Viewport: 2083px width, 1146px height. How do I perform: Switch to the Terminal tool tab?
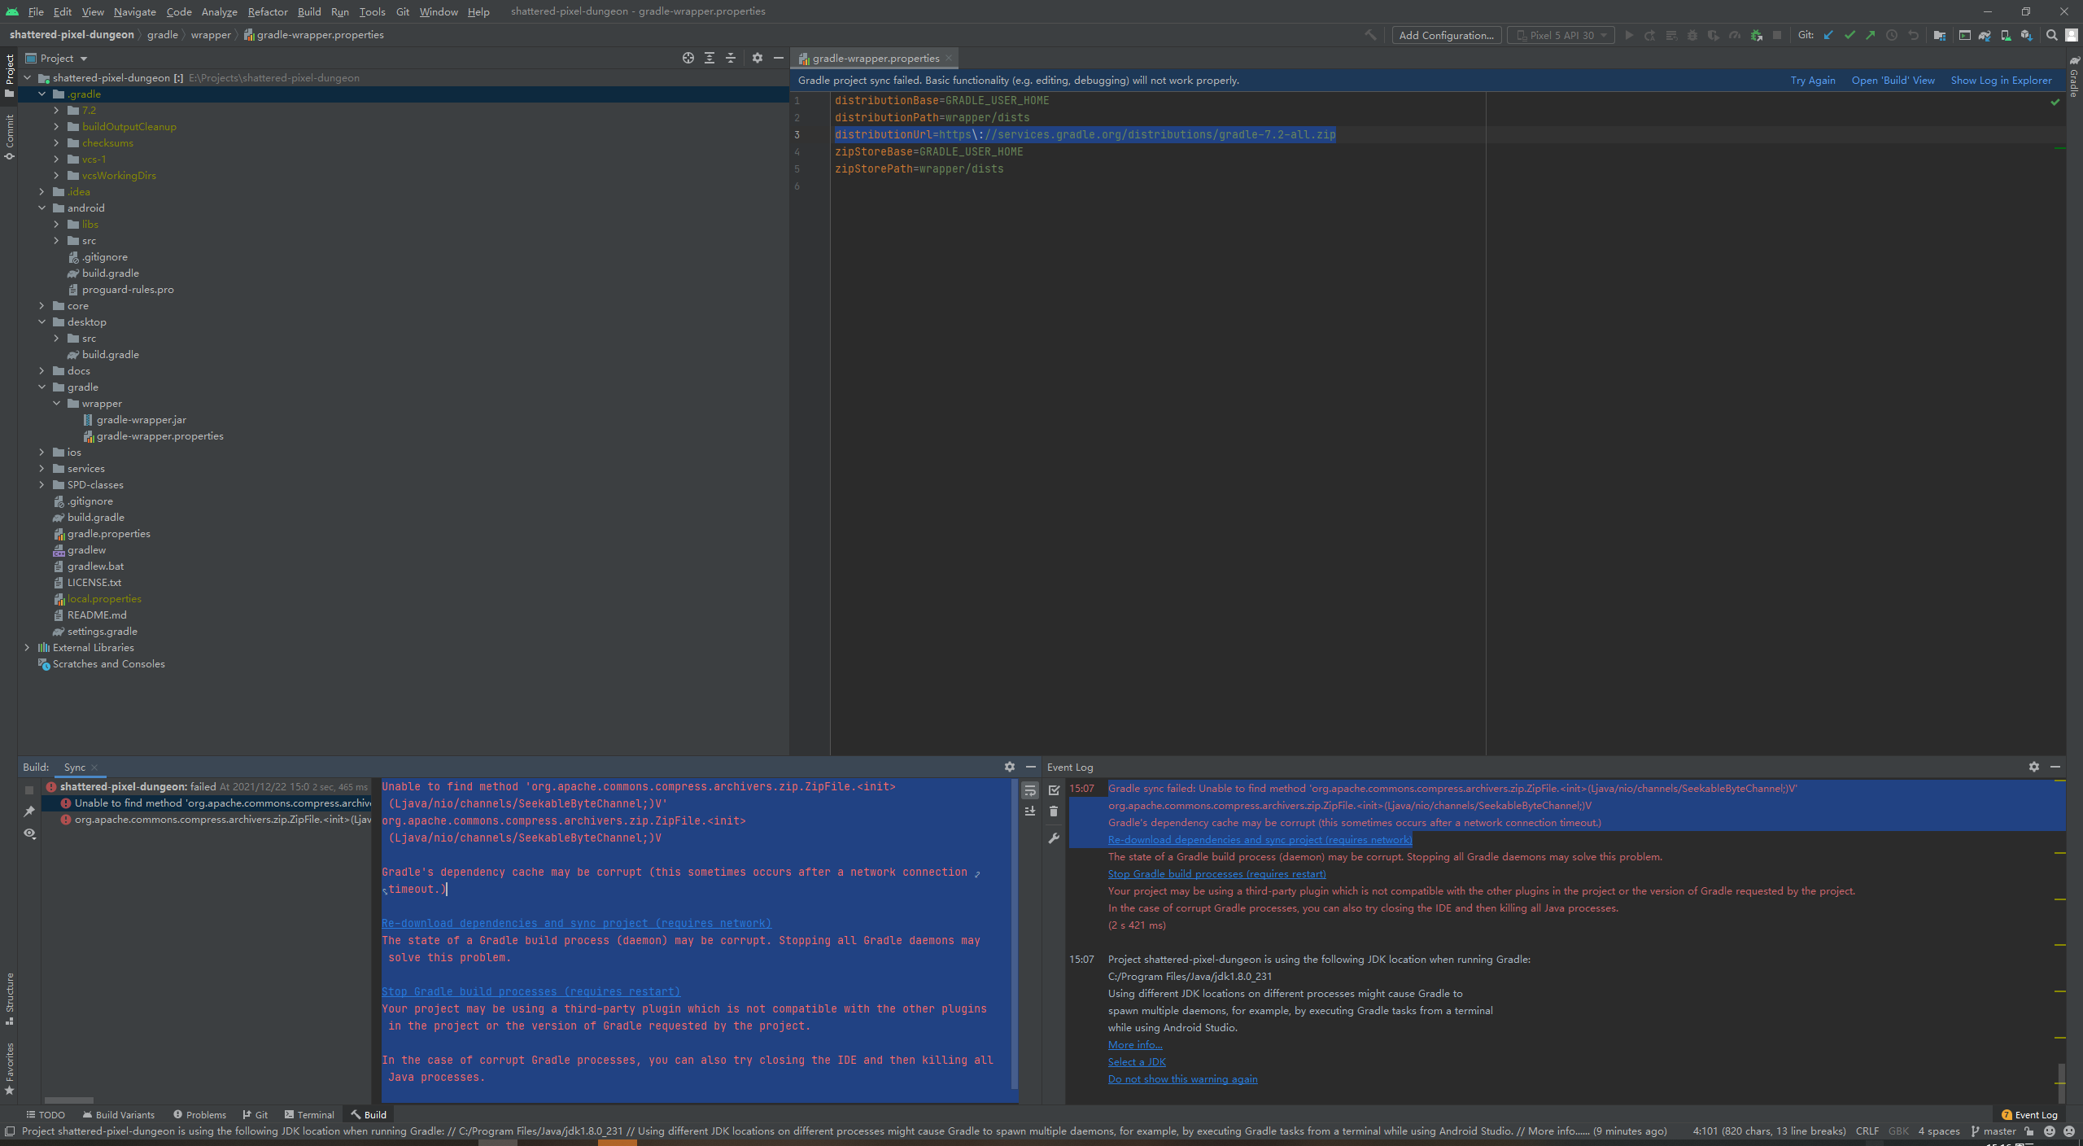tap(309, 1114)
